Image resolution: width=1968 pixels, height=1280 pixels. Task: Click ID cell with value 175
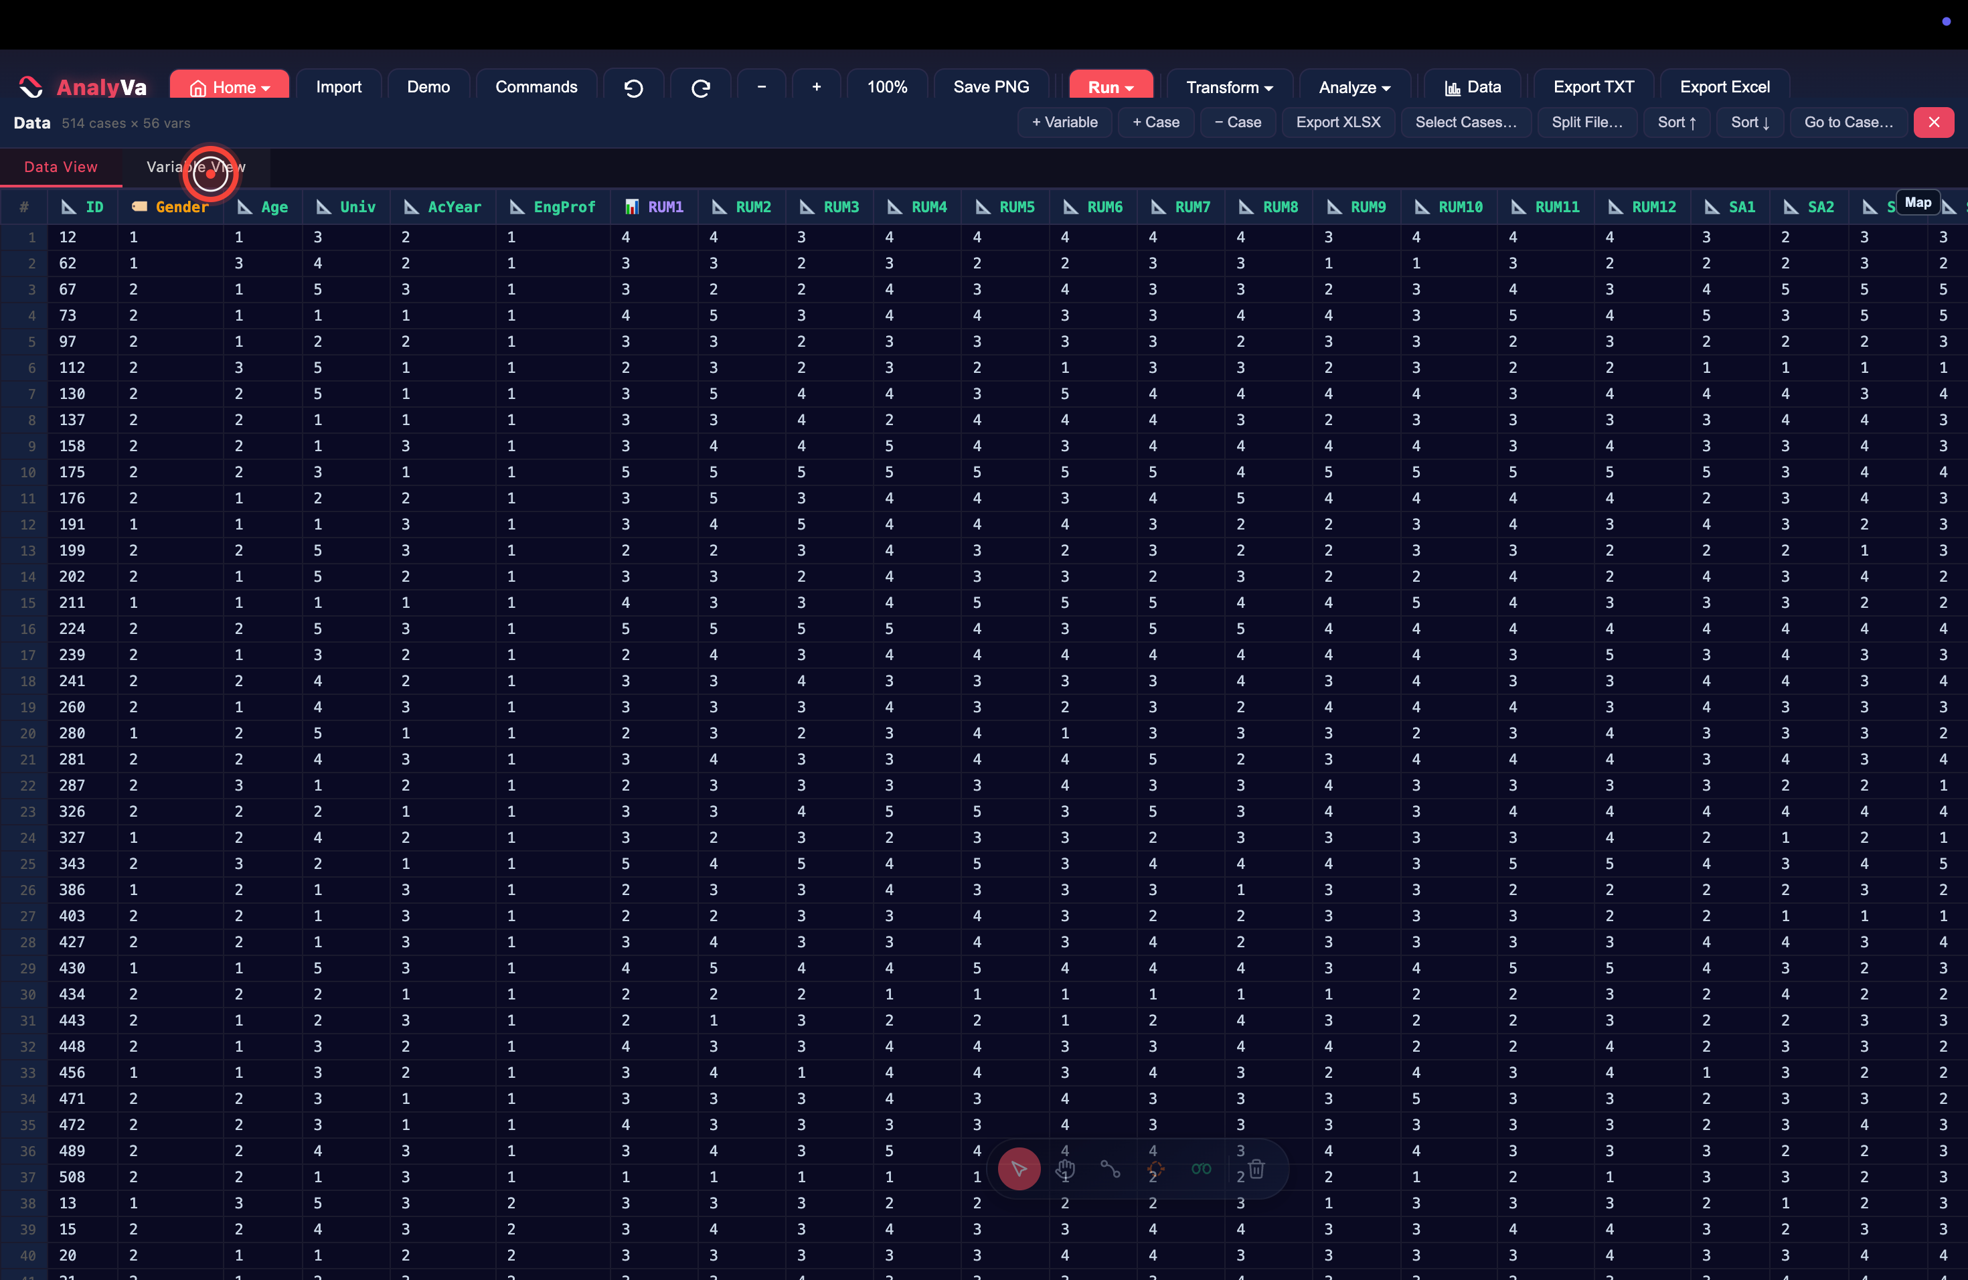[x=83, y=472]
